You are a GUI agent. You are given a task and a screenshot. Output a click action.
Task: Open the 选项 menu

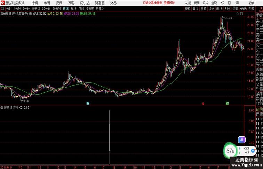[x=214, y=3]
